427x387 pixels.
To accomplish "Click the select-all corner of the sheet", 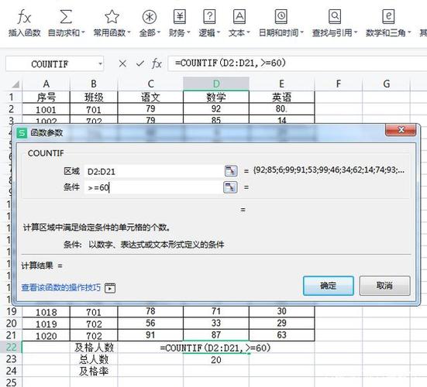I will click(x=15, y=84).
